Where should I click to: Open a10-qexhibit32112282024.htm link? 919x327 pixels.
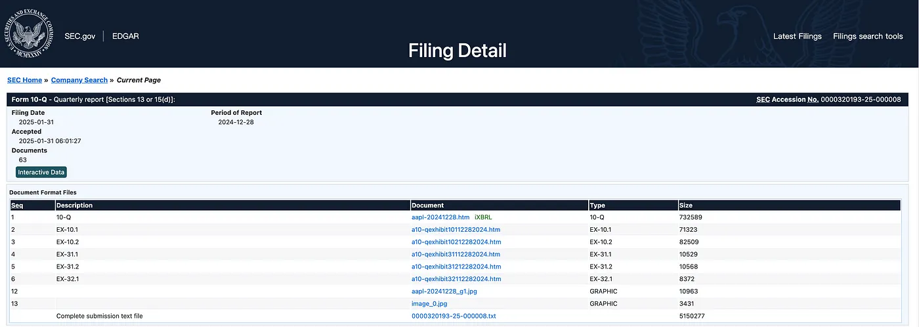tap(456, 279)
